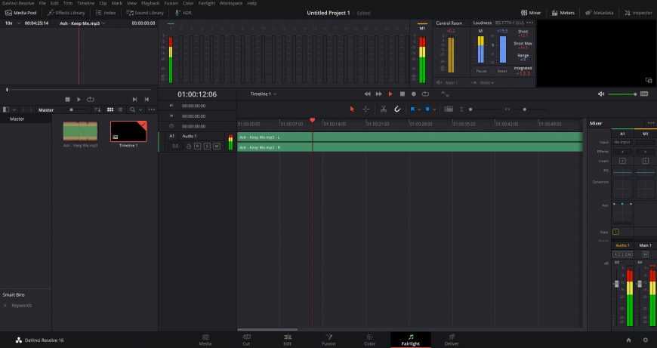Open the Mixer panel options dots
This screenshot has height=348, width=657.
[651, 123]
